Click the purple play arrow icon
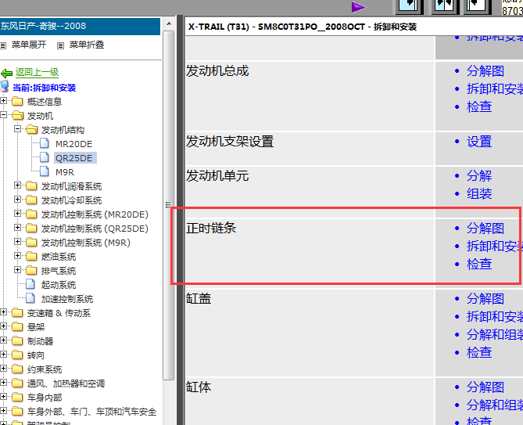This screenshot has height=425, width=523. point(359,7)
